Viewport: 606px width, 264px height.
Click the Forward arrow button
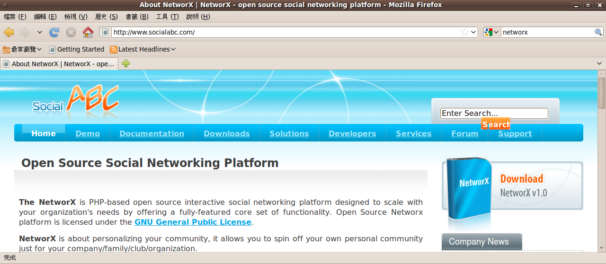click(25, 32)
